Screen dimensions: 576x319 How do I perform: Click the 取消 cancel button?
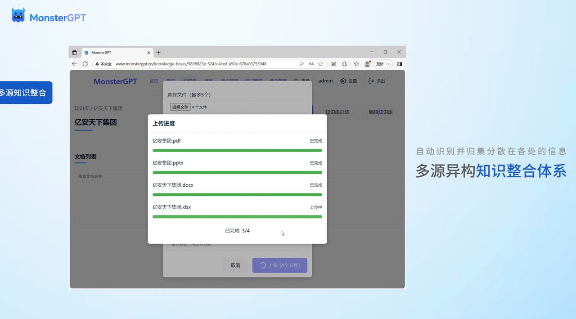tap(235, 265)
